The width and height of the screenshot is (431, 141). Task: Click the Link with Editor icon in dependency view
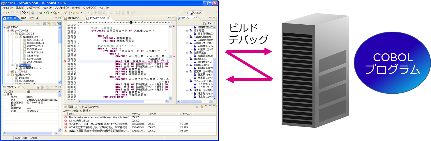pos(49,23)
